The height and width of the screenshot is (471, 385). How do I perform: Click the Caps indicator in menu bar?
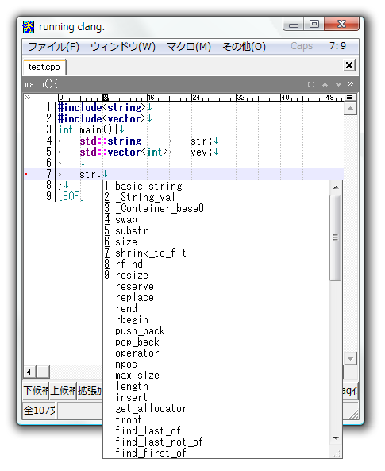point(302,46)
